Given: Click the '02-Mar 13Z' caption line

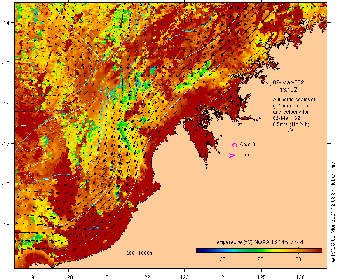Looking at the screenshot, I should pos(287,118).
